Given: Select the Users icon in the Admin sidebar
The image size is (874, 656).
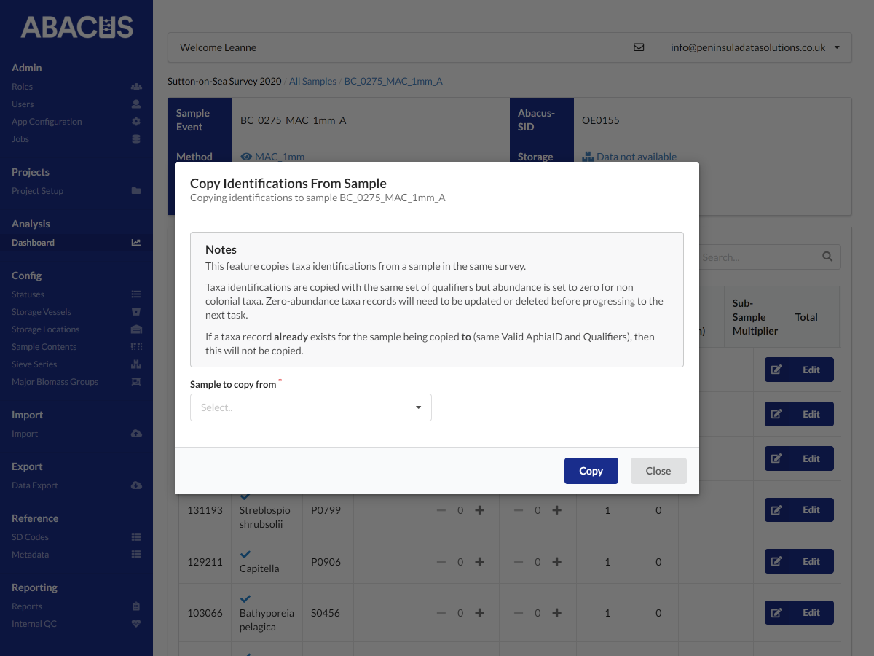Looking at the screenshot, I should pyautogui.click(x=136, y=104).
